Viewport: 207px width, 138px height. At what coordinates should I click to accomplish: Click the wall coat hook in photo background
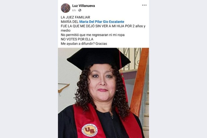click(x=63, y=88)
